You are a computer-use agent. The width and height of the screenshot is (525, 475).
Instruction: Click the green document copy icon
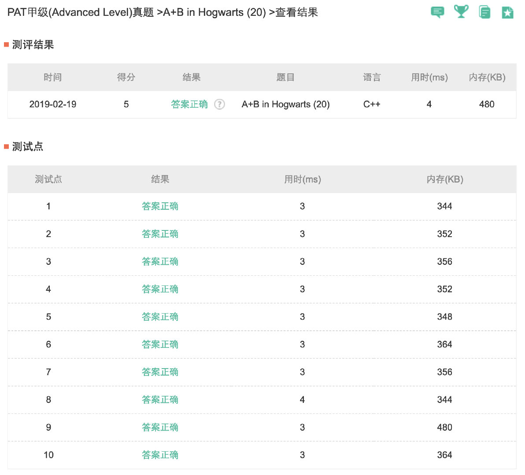point(484,12)
